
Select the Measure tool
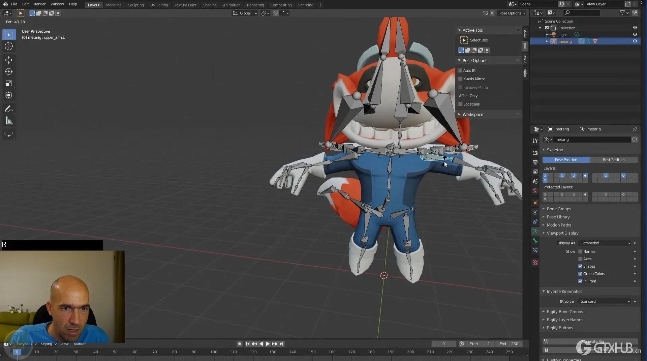(9, 120)
